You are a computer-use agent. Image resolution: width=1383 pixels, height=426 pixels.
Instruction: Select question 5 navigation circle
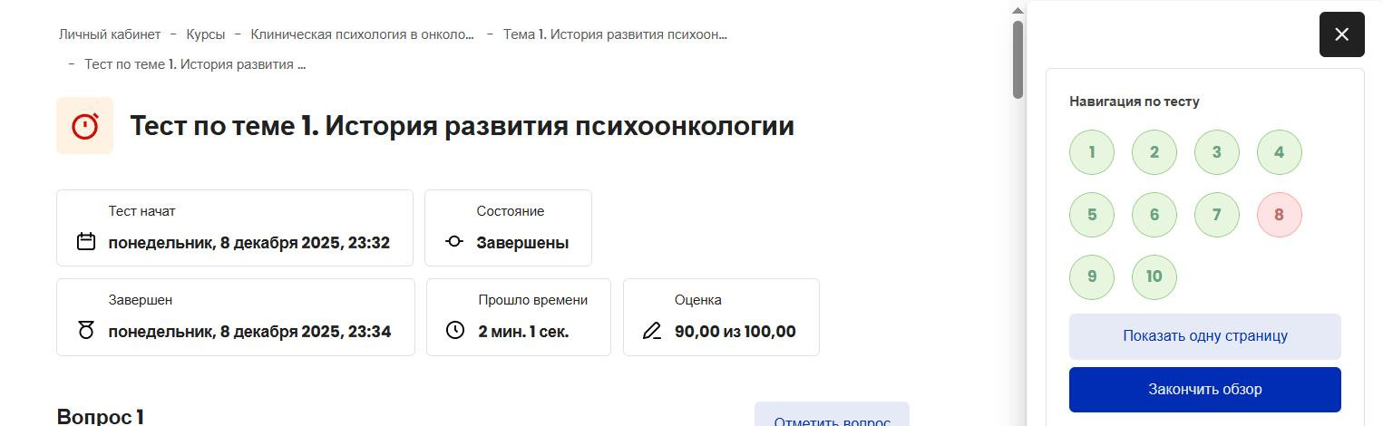click(x=1091, y=215)
